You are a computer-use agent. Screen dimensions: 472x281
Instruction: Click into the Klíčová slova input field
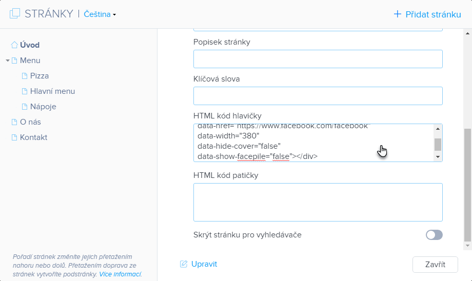318,96
